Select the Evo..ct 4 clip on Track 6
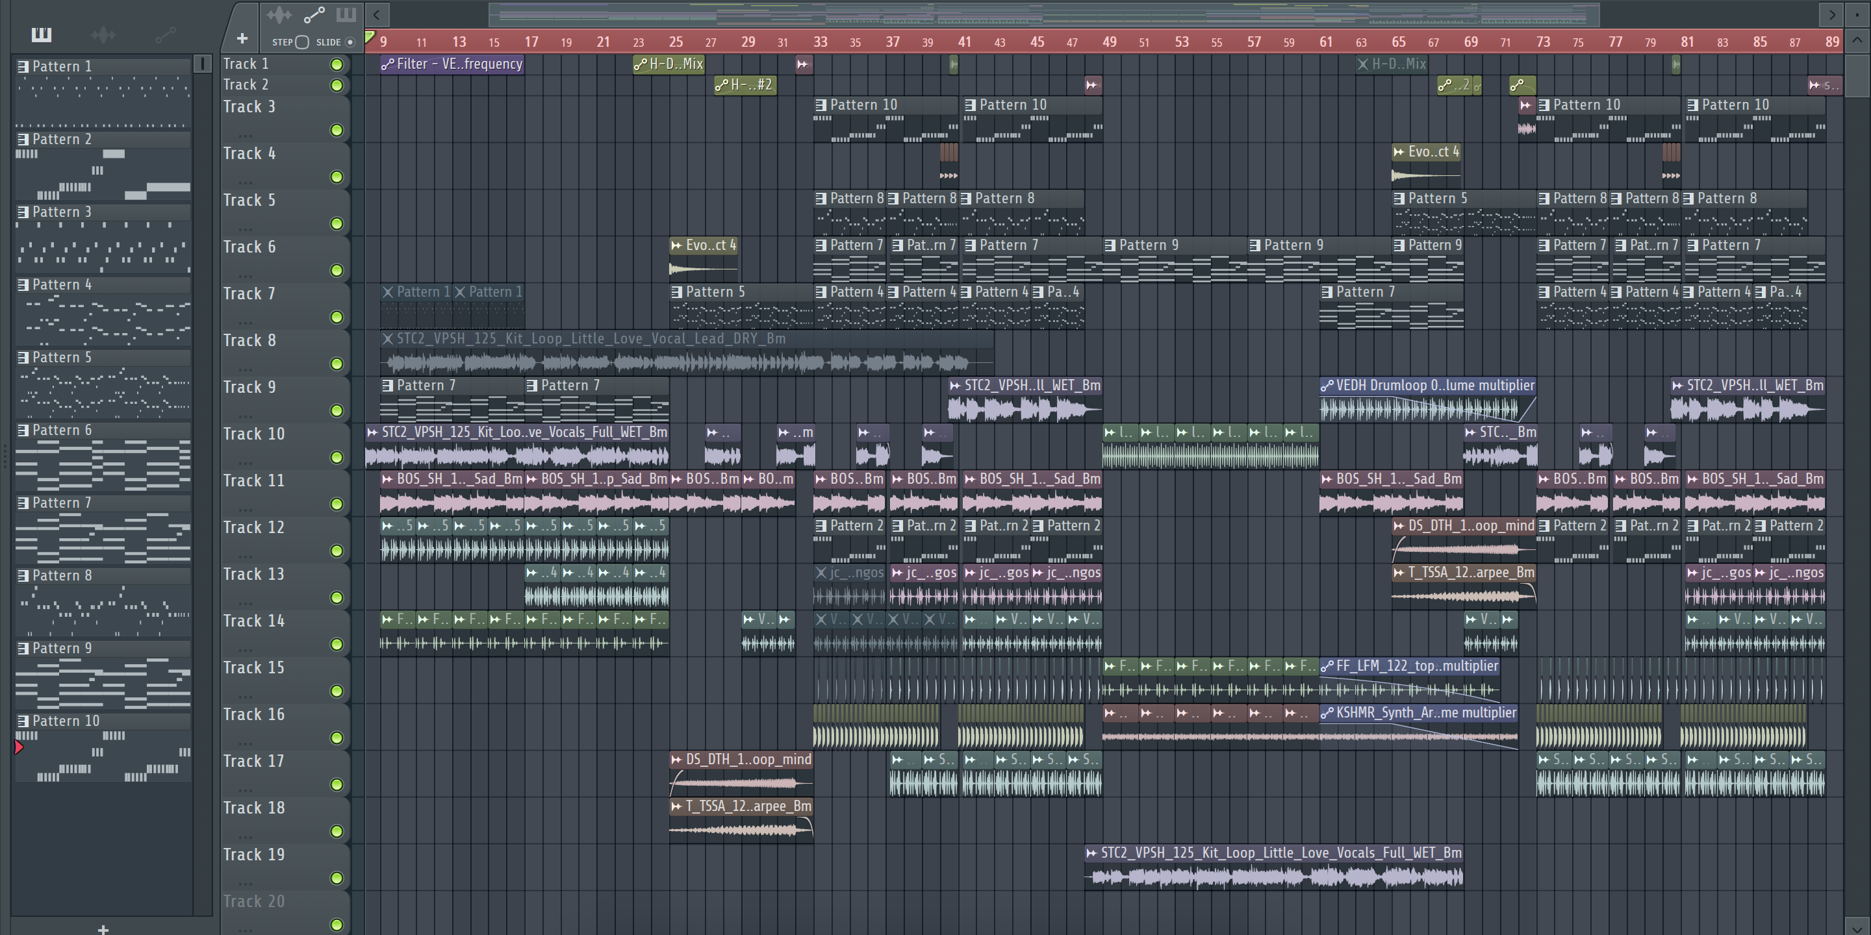 tap(703, 258)
